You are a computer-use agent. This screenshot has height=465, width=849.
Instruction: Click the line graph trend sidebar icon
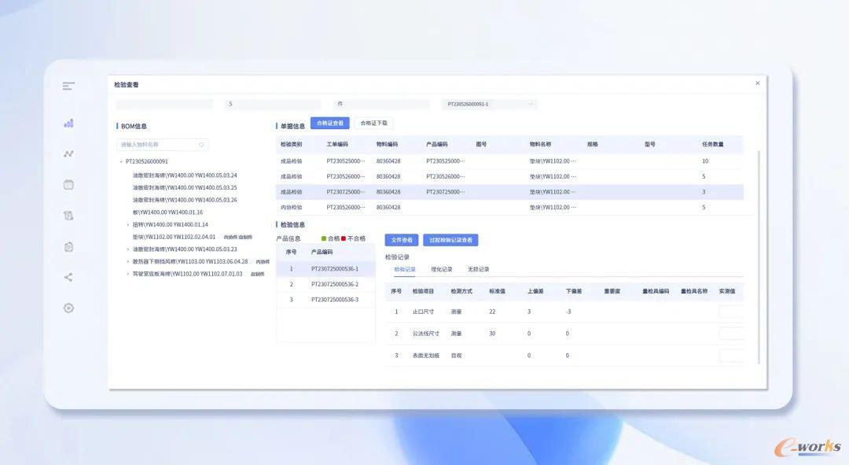68,153
